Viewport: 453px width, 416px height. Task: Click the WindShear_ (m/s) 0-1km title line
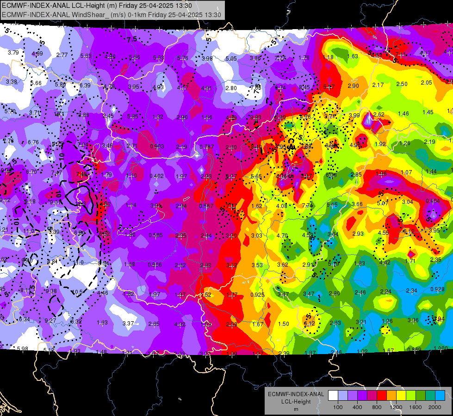(x=112, y=15)
